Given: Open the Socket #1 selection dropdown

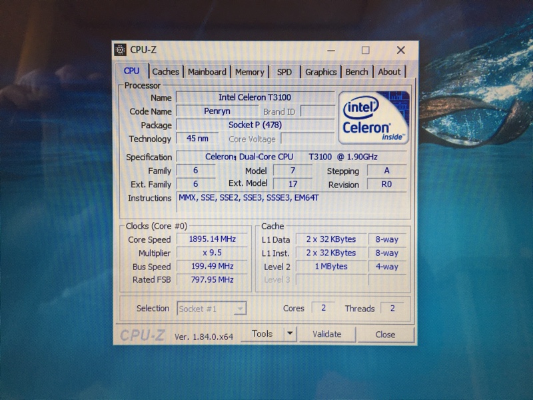Looking at the screenshot, I should pyautogui.click(x=211, y=309).
